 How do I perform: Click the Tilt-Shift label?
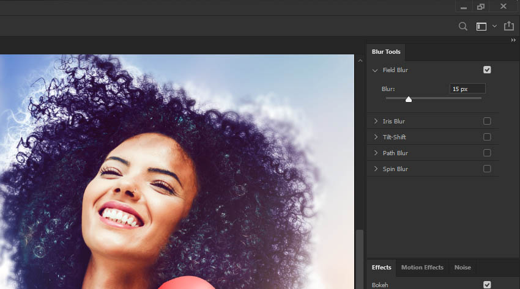[x=395, y=137]
